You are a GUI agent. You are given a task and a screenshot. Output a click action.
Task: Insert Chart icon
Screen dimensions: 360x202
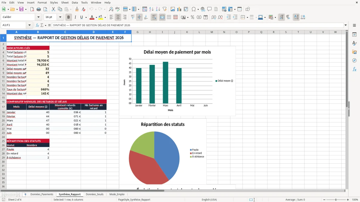(x=179, y=9)
